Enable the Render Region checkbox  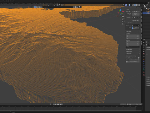point(132,20)
